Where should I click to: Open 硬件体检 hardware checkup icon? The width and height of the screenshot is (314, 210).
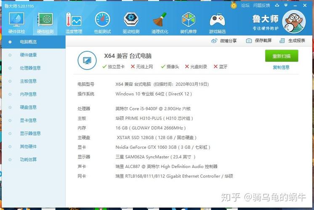(16, 23)
